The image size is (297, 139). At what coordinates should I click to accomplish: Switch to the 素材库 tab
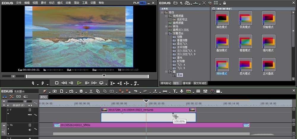tap(186, 83)
